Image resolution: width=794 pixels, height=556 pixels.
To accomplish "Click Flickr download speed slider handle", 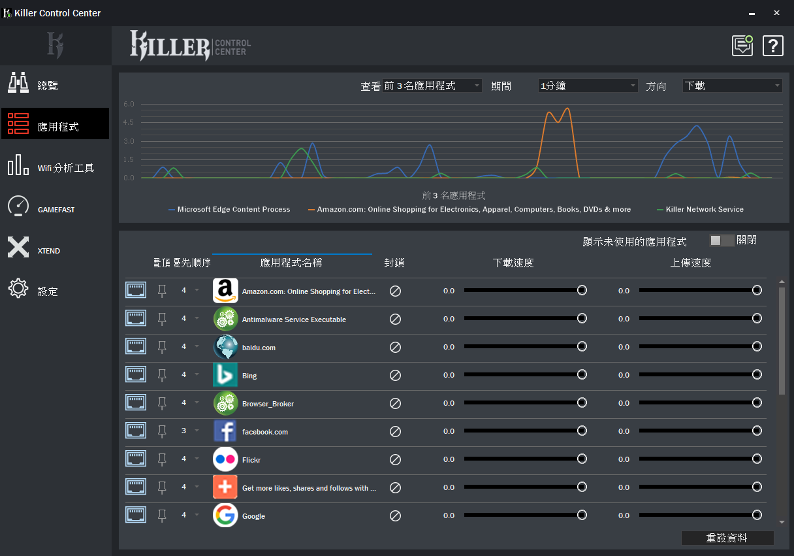I will (582, 459).
